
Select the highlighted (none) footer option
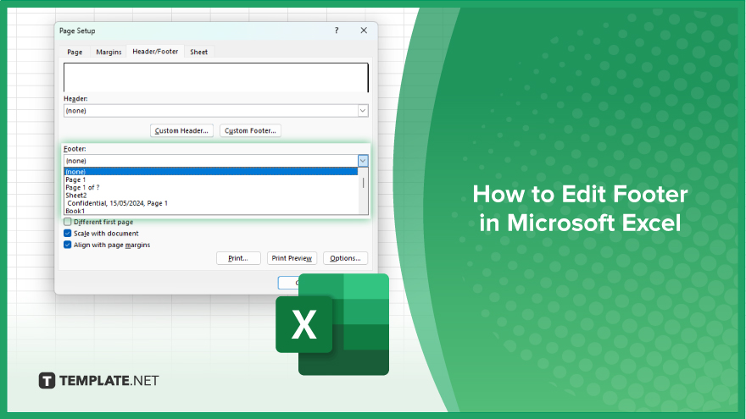[x=211, y=172]
